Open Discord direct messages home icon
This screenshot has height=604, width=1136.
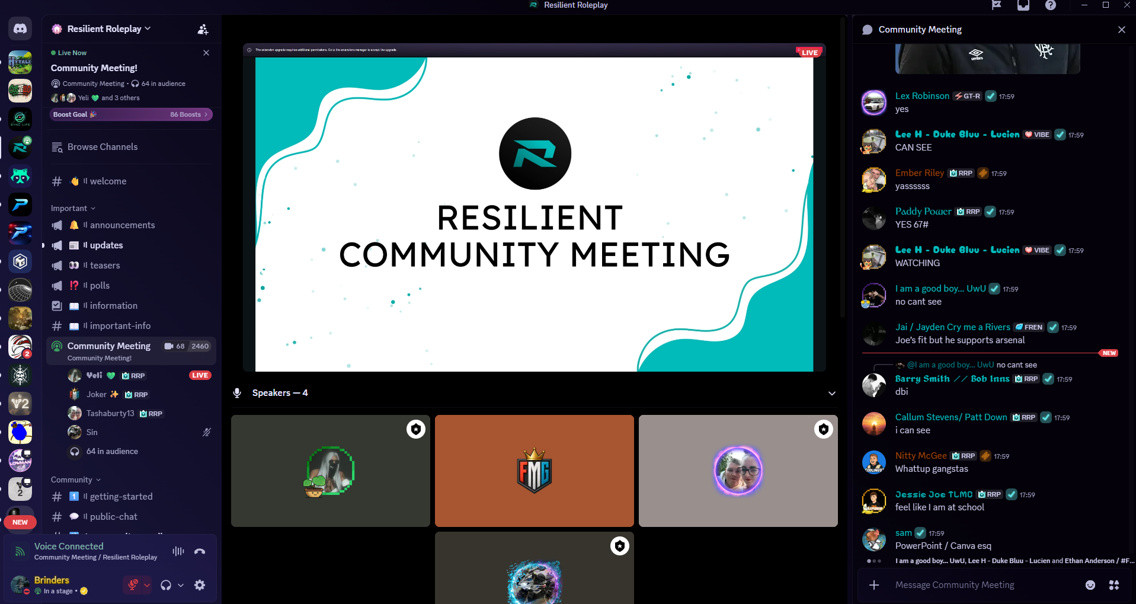[20, 28]
